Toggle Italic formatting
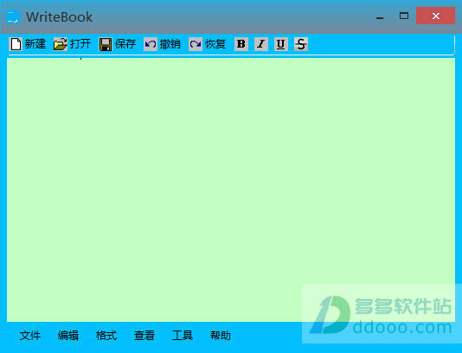This screenshot has width=462, height=353. (261, 44)
